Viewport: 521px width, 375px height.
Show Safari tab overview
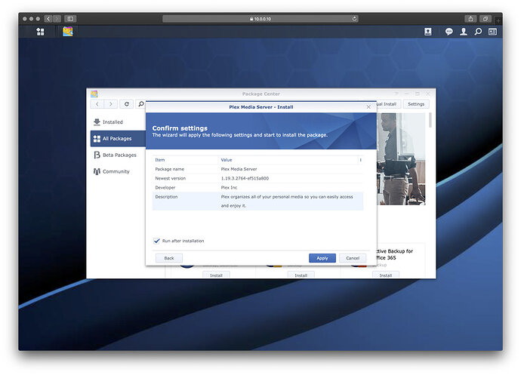click(x=486, y=19)
